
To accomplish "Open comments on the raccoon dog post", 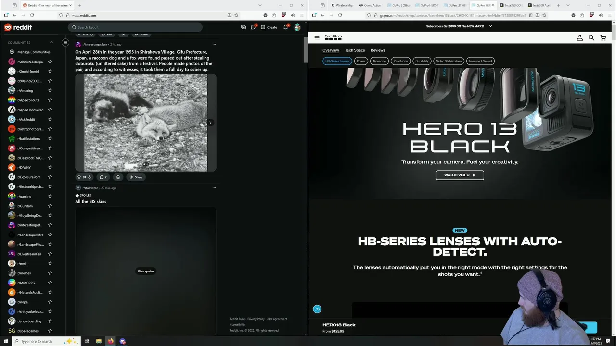I will tap(103, 177).
